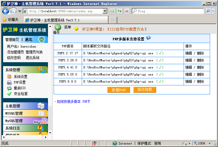
Task: Click into the Bing search box
Action: click(170, 11)
